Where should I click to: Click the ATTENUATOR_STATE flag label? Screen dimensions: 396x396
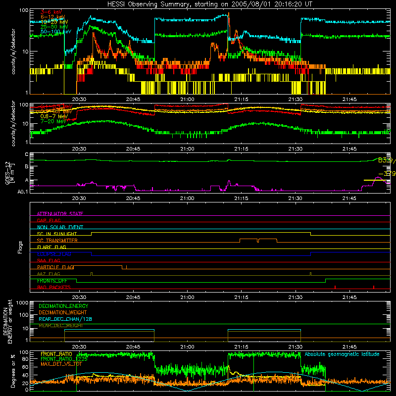(x=60, y=214)
